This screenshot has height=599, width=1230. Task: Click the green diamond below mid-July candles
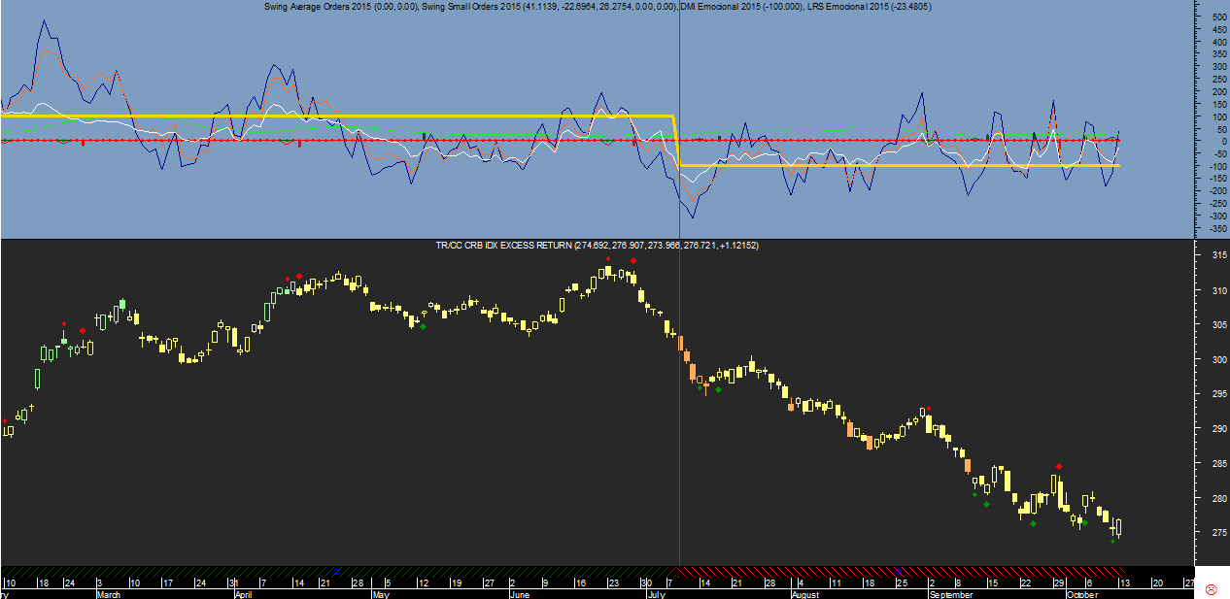point(718,389)
